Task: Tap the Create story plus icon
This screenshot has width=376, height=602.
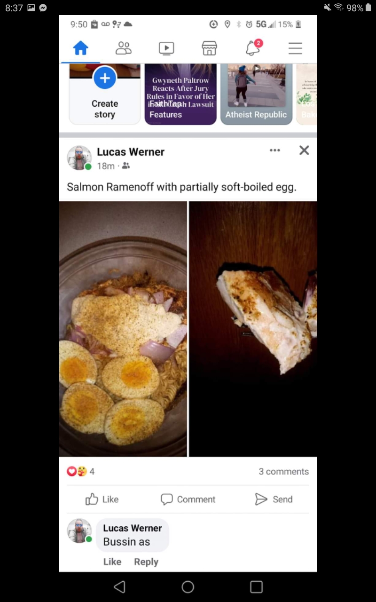Action: tap(105, 78)
